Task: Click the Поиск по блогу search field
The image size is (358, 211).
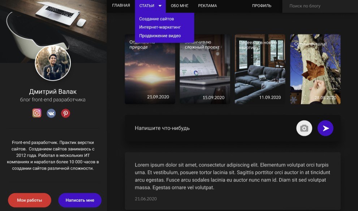Action: [320, 6]
